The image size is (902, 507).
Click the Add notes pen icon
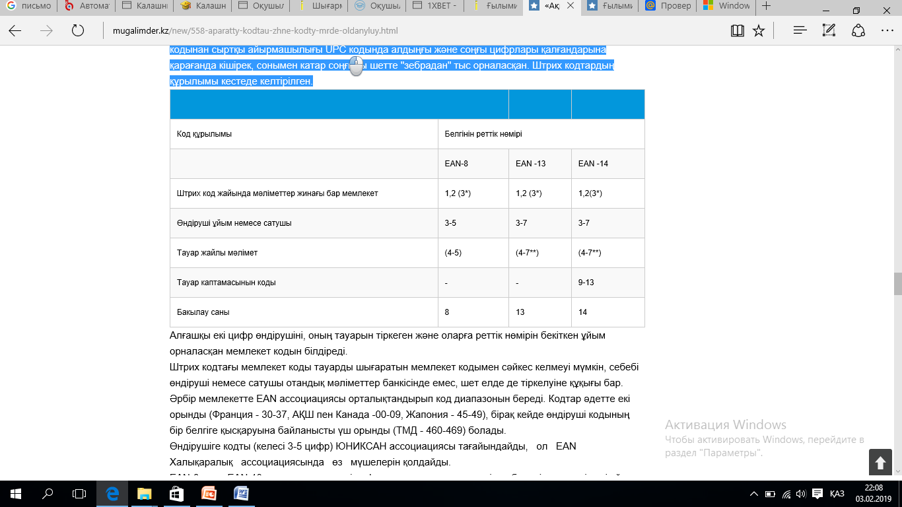tap(829, 30)
